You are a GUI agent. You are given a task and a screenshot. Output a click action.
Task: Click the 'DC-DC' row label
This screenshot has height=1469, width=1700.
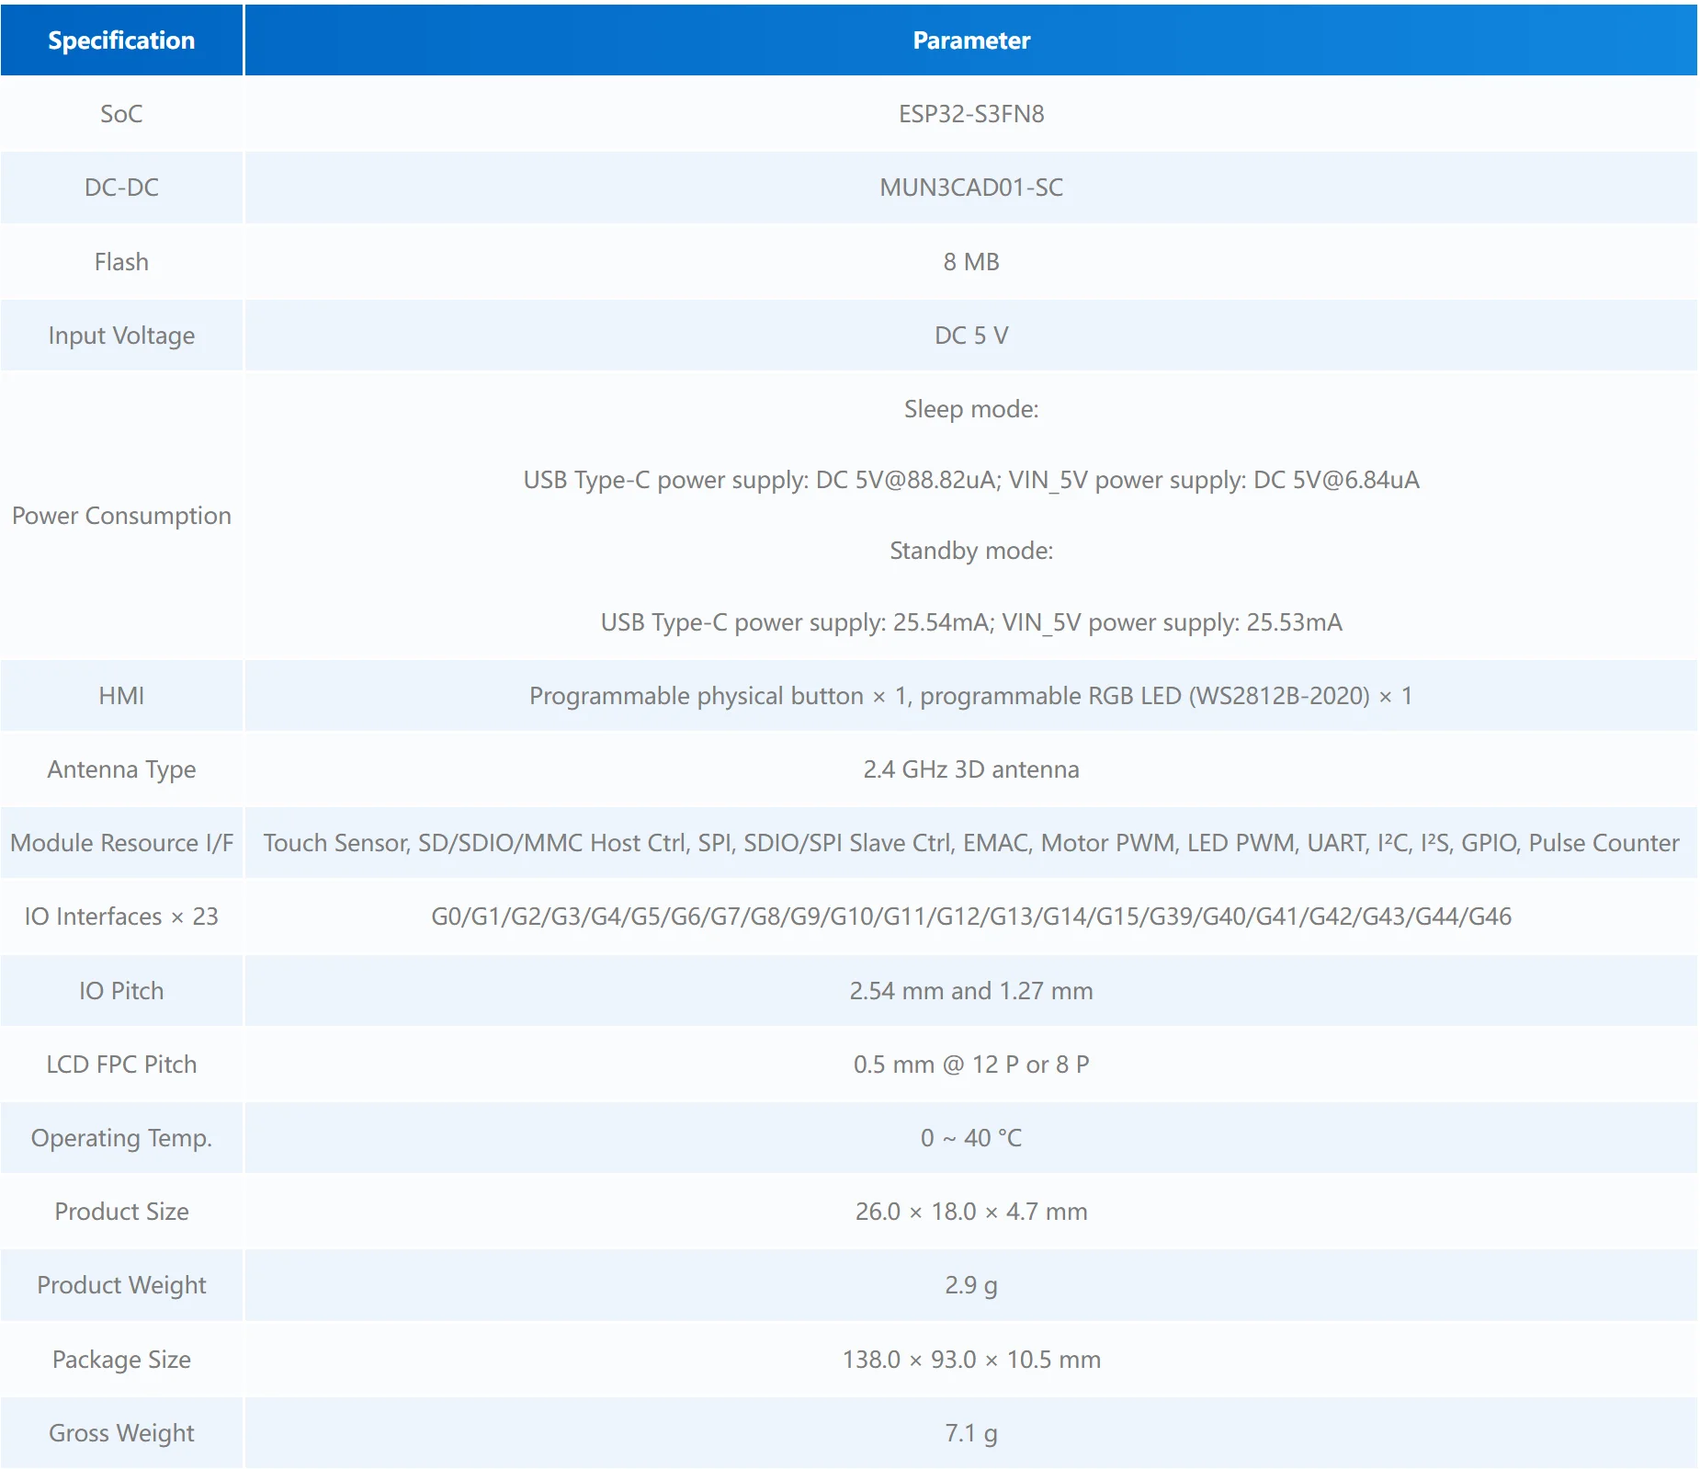click(121, 188)
